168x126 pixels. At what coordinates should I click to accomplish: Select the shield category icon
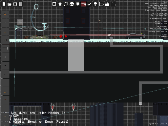pos(78,4)
